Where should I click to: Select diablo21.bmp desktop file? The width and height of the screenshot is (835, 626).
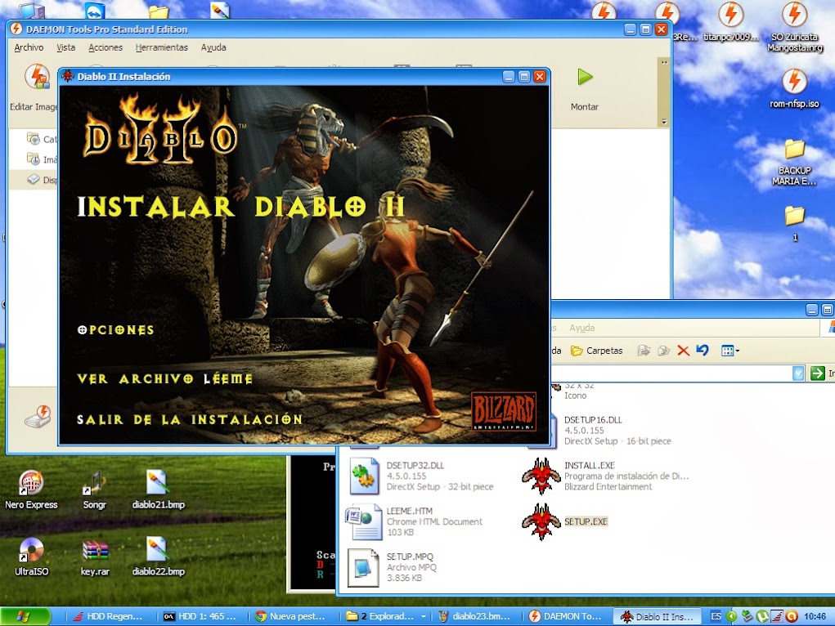tap(158, 490)
